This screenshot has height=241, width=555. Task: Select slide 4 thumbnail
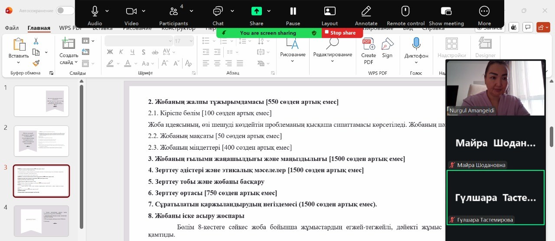click(41, 221)
